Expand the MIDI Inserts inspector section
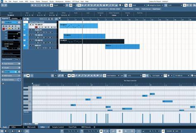 [x=11, y=76]
